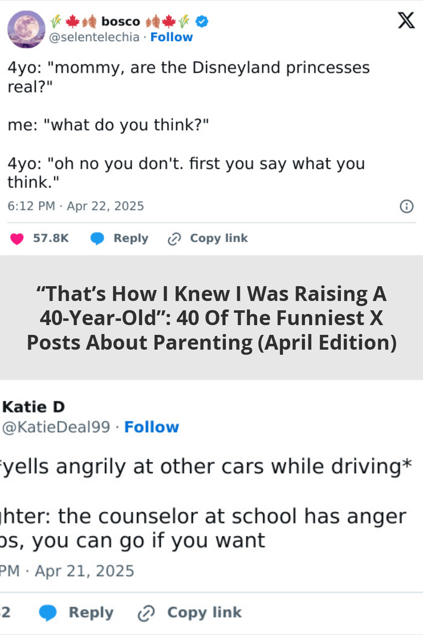Like bosco's tweet with the pink heart

pyautogui.click(x=17, y=239)
